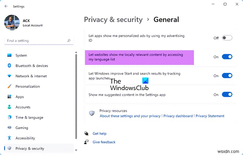Click the Personalization brush icon

[9, 86]
